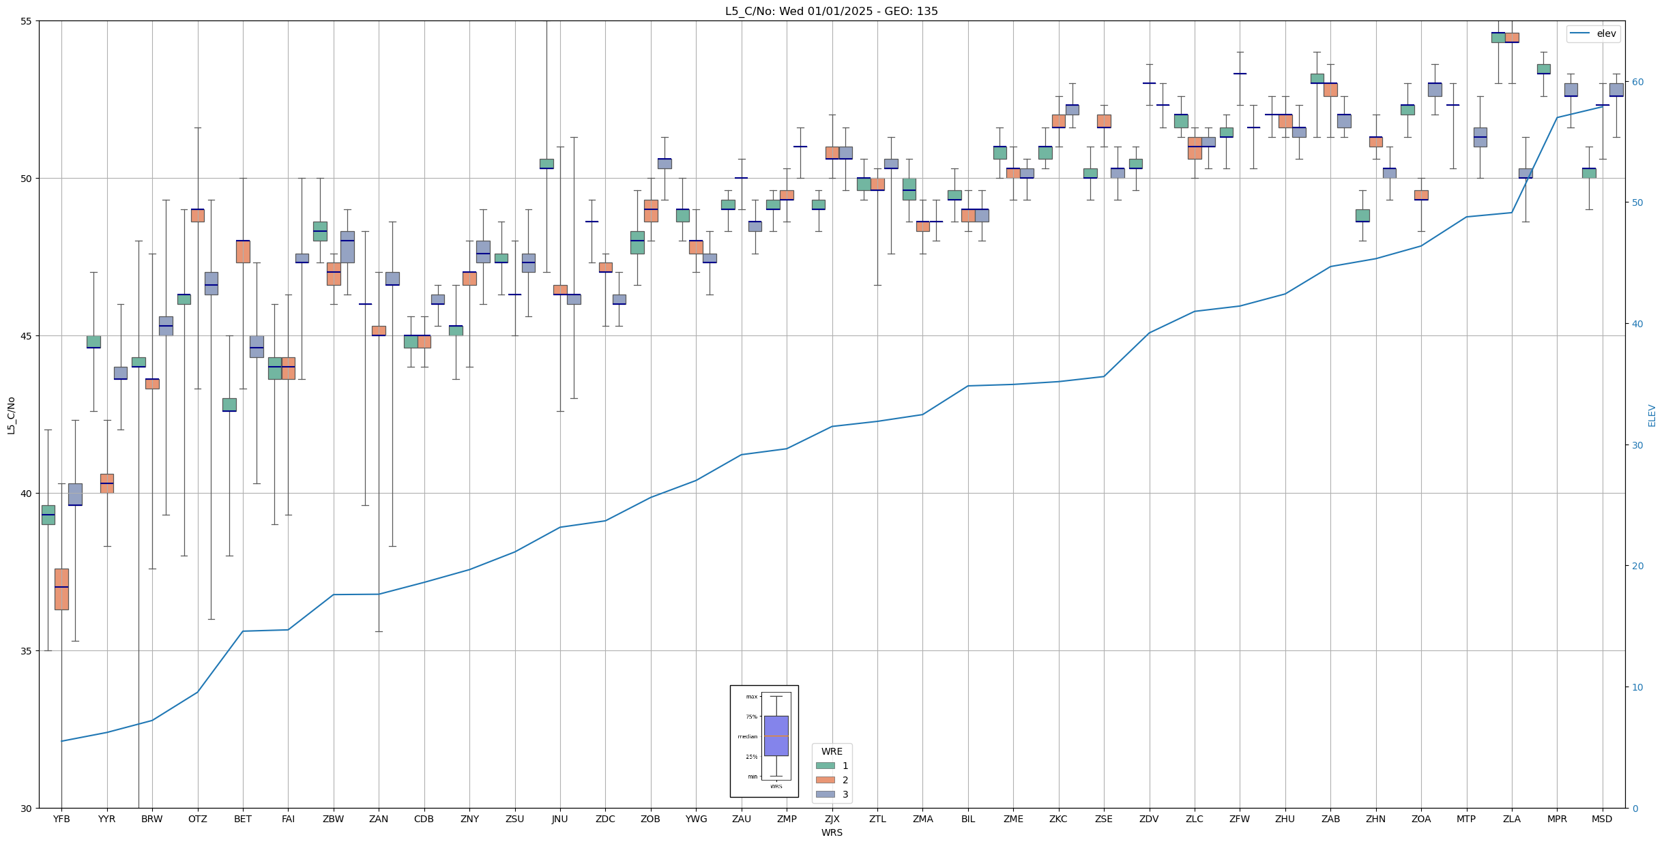Click the orange WRE 2 legend swatch
This screenshot has width=1664, height=844.
(x=825, y=780)
